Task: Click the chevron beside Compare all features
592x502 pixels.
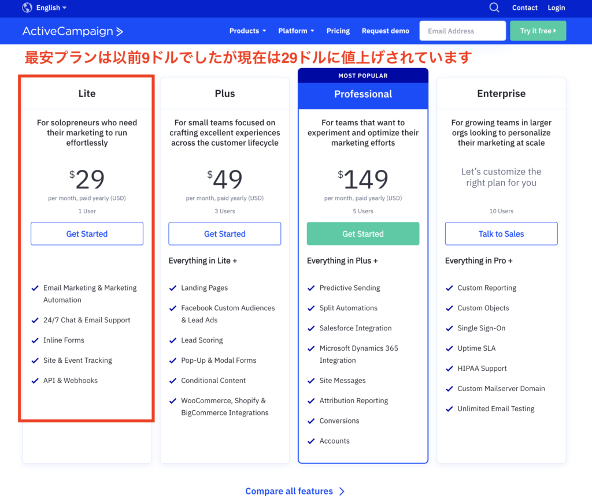Action: tap(342, 492)
